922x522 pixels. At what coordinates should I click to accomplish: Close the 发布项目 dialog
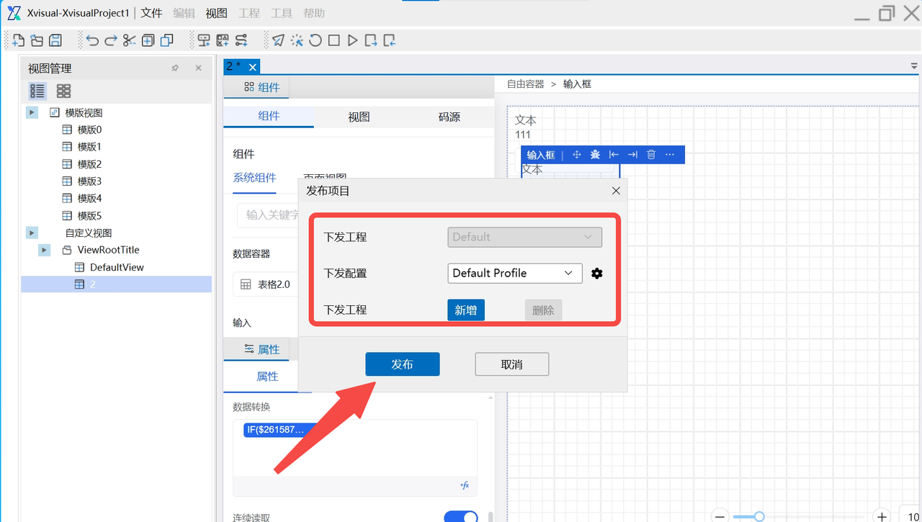pos(616,191)
